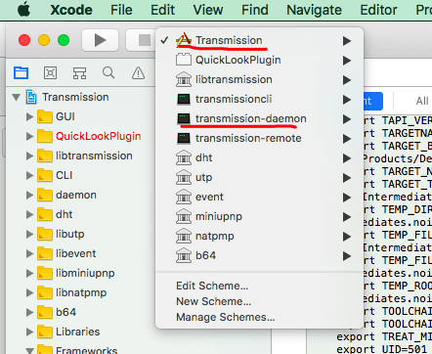Select the libevent folder in navigator
Screen dimensions: 432x354
tap(75, 253)
